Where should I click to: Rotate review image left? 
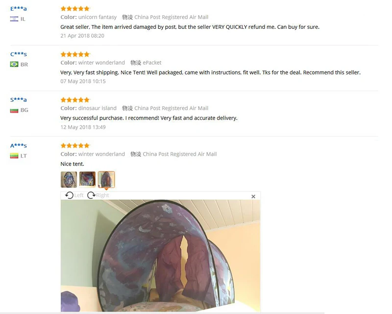[x=74, y=195]
